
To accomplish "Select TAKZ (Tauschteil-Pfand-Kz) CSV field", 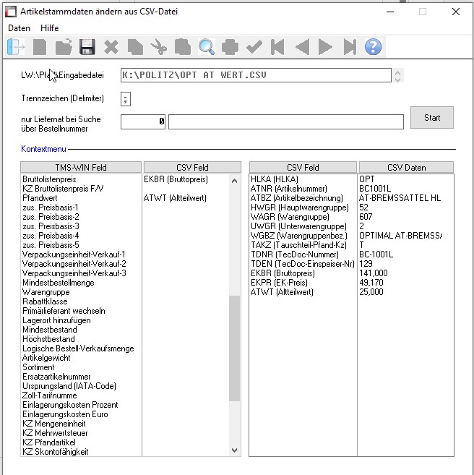I will coord(298,245).
